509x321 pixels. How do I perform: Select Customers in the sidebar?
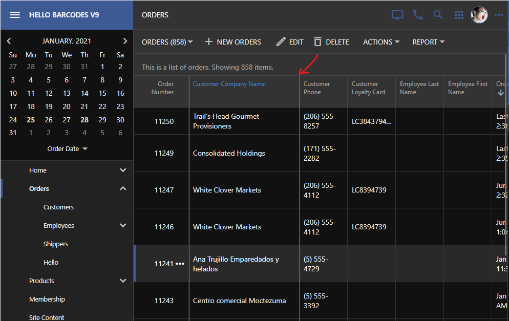58,207
